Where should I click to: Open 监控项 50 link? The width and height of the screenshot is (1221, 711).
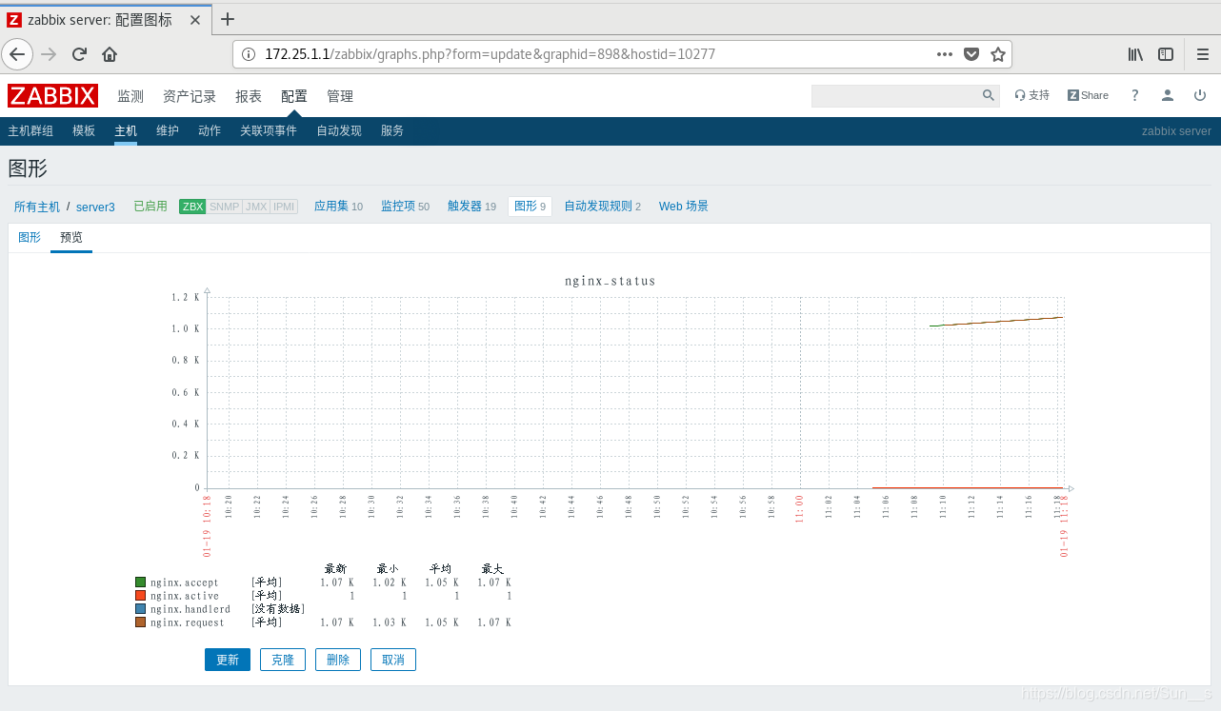point(405,207)
